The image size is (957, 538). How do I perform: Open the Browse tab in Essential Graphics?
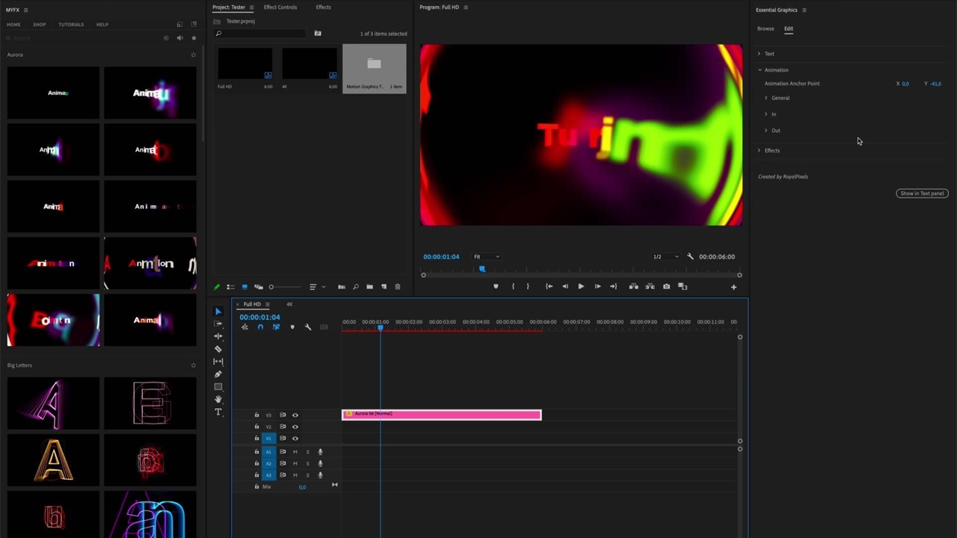coord(766,29)
